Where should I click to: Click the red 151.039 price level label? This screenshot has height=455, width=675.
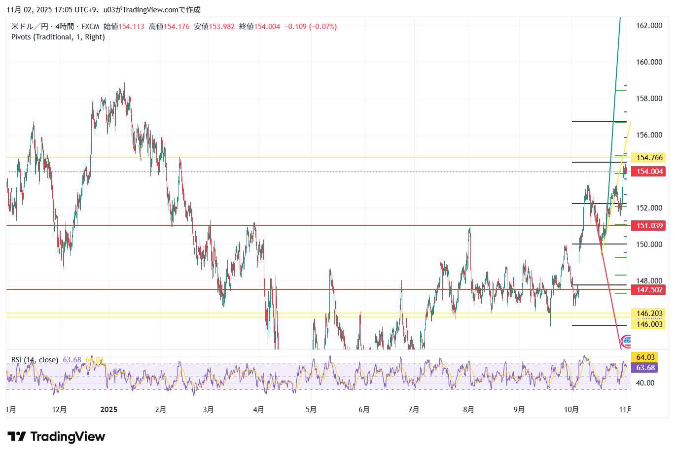point(649,226)
